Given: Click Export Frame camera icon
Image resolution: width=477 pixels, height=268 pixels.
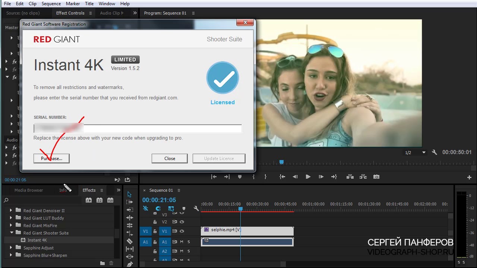Looking at the screenshot, I should [x=376, y=177].
